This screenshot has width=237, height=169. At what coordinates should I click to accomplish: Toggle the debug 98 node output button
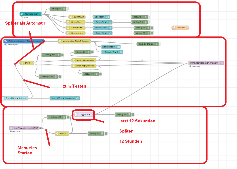92,52
